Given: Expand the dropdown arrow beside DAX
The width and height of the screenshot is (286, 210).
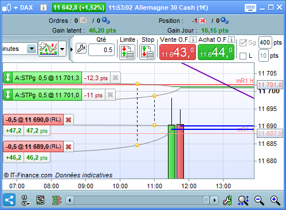Looking at the screenshot, I should [x=15, y=8].
